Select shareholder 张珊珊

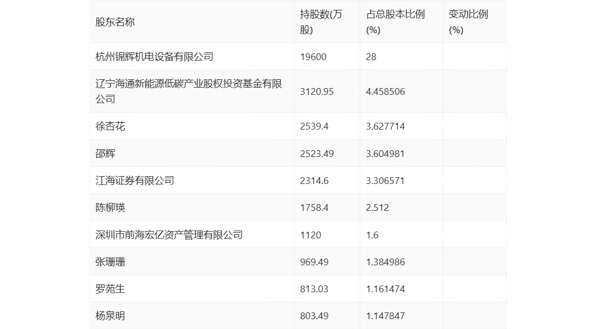pos(110,262)
